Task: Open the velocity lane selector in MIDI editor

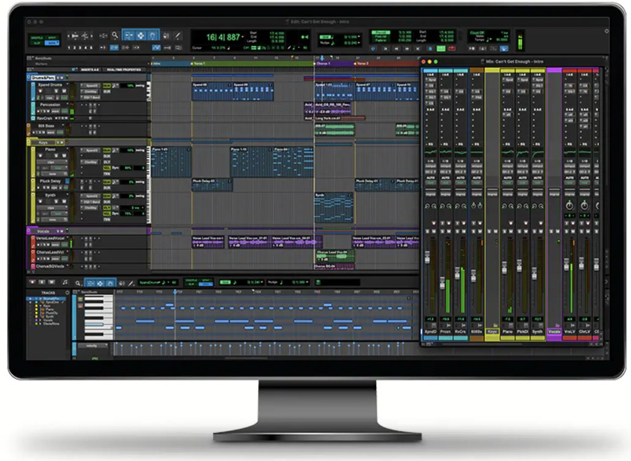Action: [93, 346]
